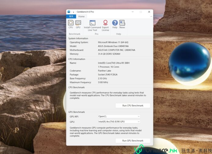Click the Geekbench app icon in title bar
Screen dimensions: 212x154
(x=69, y=12)
